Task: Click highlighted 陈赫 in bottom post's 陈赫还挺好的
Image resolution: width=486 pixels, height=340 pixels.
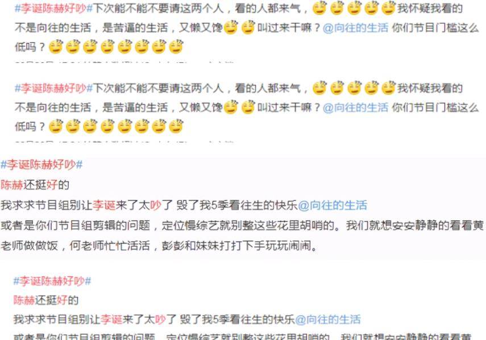Action: (x=24, y=300)
